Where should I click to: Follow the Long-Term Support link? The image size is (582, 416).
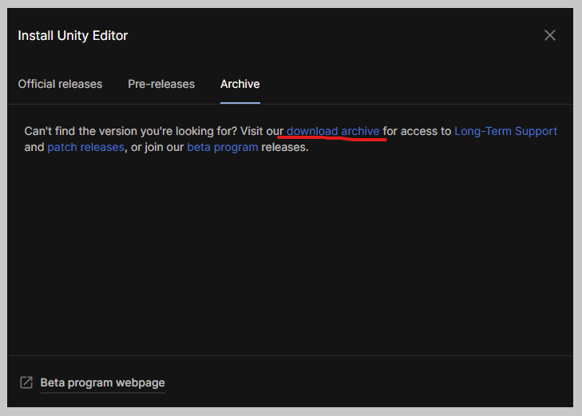pyautogui.click(x=505, y=131)
